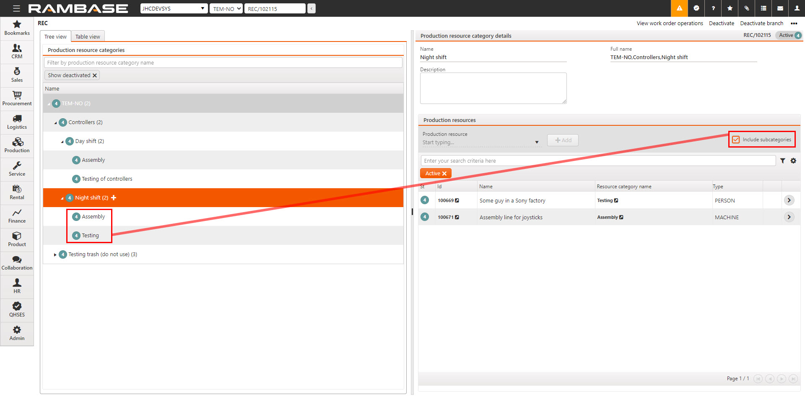805x397 pixels.
Task: Remove the Show deactivated filter
Action: click(95, 75)
